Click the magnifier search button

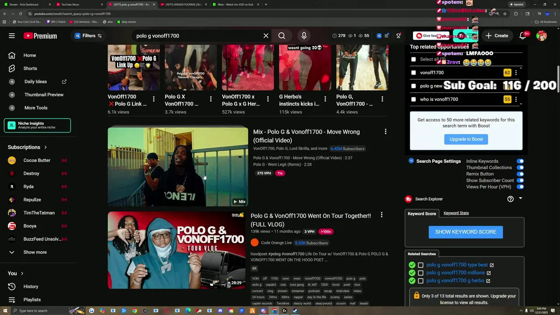click(x=282, y=36)
